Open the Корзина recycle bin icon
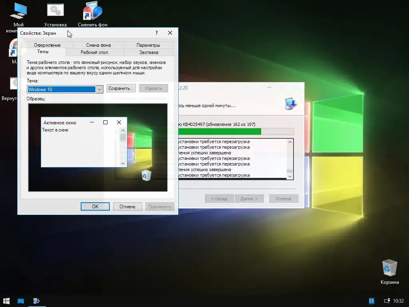This screenshot has height=307, width=409. (x=389, y=271)
